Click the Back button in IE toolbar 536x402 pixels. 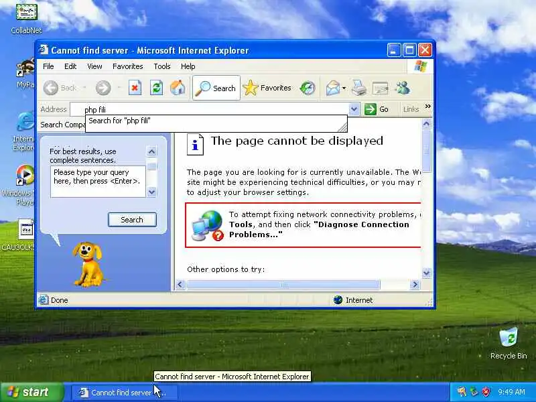[60, 88]
